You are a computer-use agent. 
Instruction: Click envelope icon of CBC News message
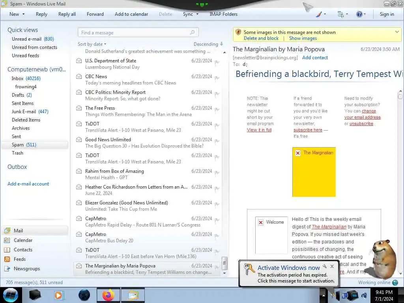pyautogui.click(x=79, y=77)
